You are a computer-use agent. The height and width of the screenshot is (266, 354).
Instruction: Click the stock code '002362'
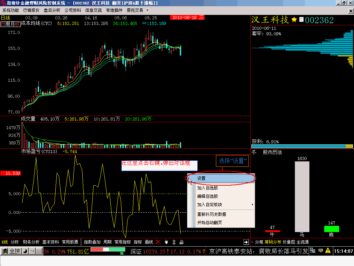(x=319, y=20)
